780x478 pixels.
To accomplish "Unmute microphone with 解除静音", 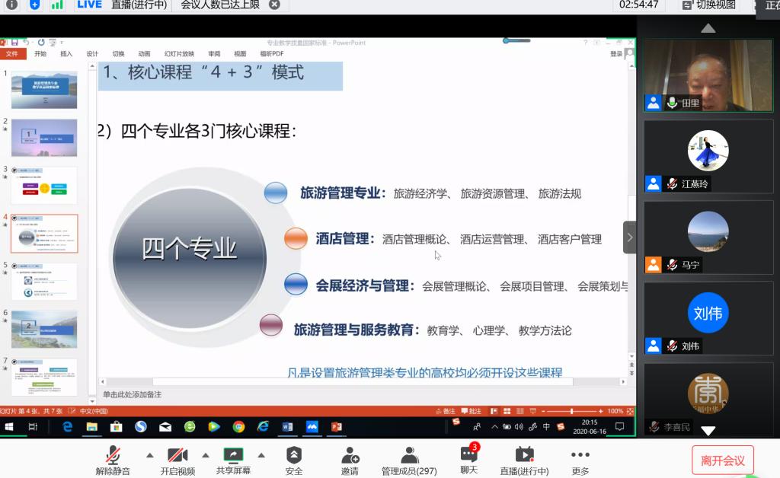I will (113, 460).
